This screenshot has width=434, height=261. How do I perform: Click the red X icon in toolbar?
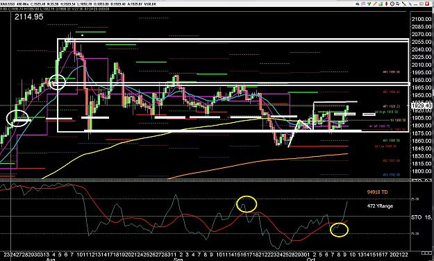[x=427, y=4]
